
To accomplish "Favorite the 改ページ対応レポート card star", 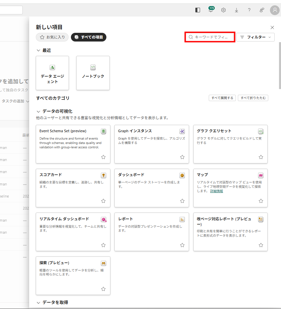I will [x=261, y=245].
